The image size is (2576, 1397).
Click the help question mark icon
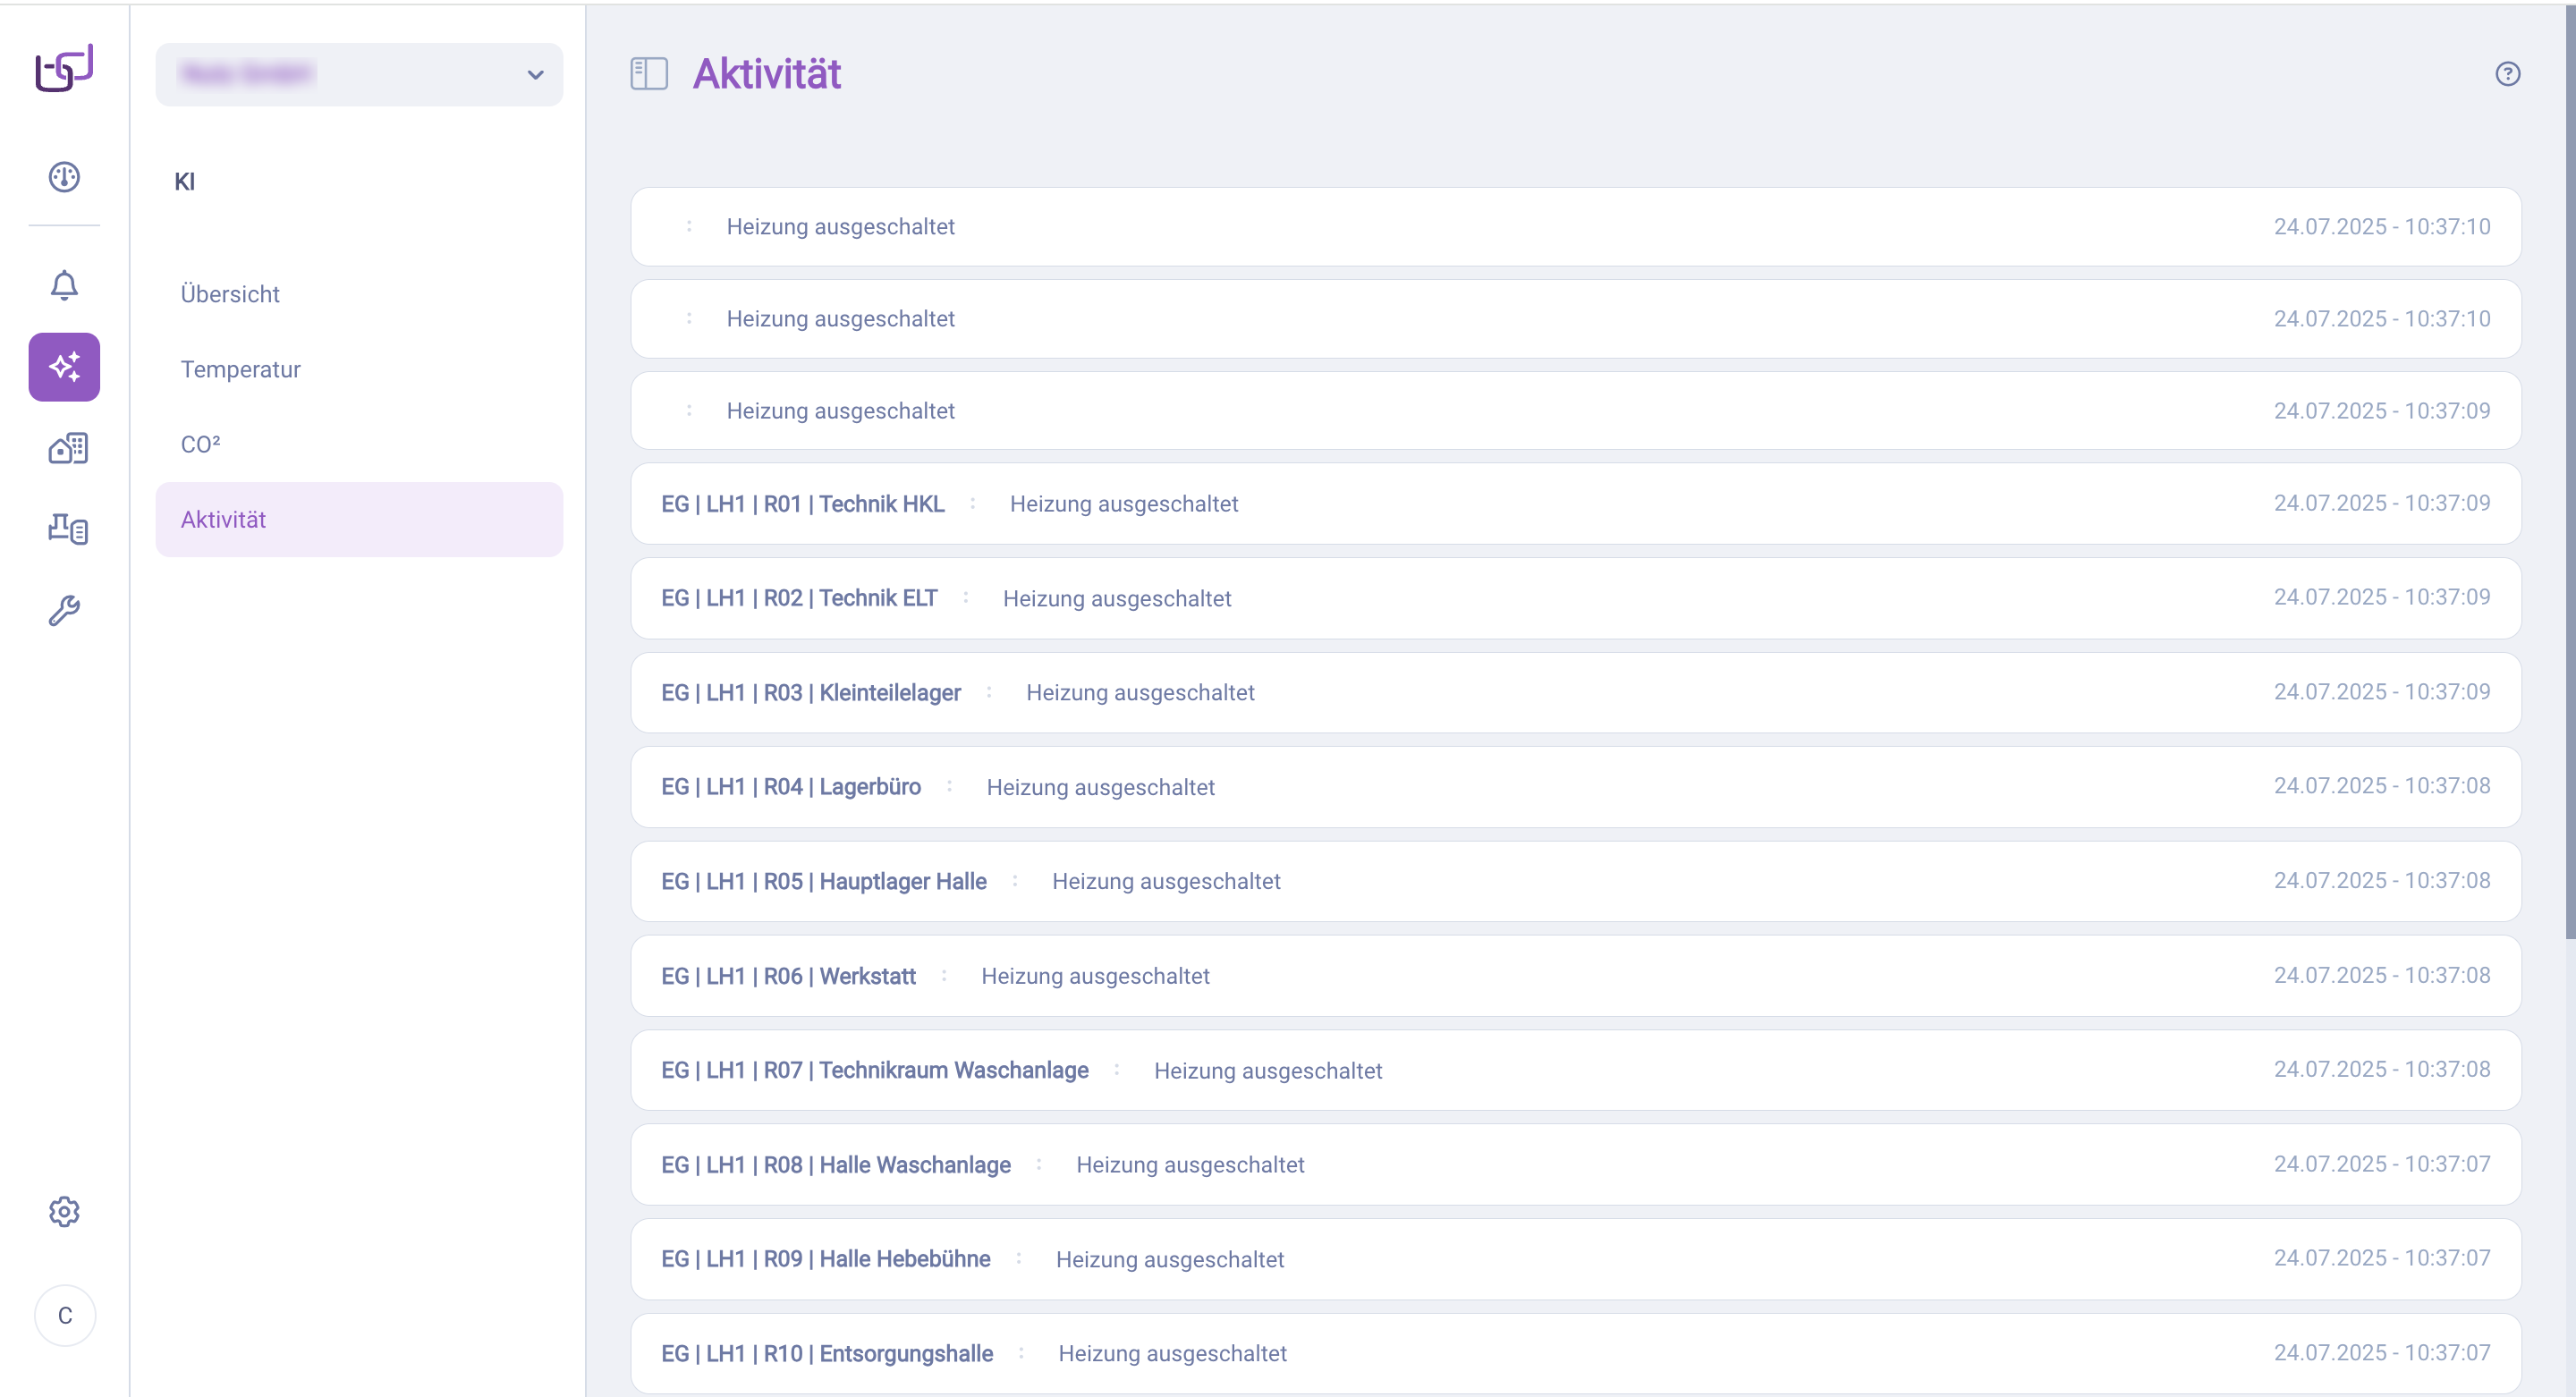click(2507, 74)
